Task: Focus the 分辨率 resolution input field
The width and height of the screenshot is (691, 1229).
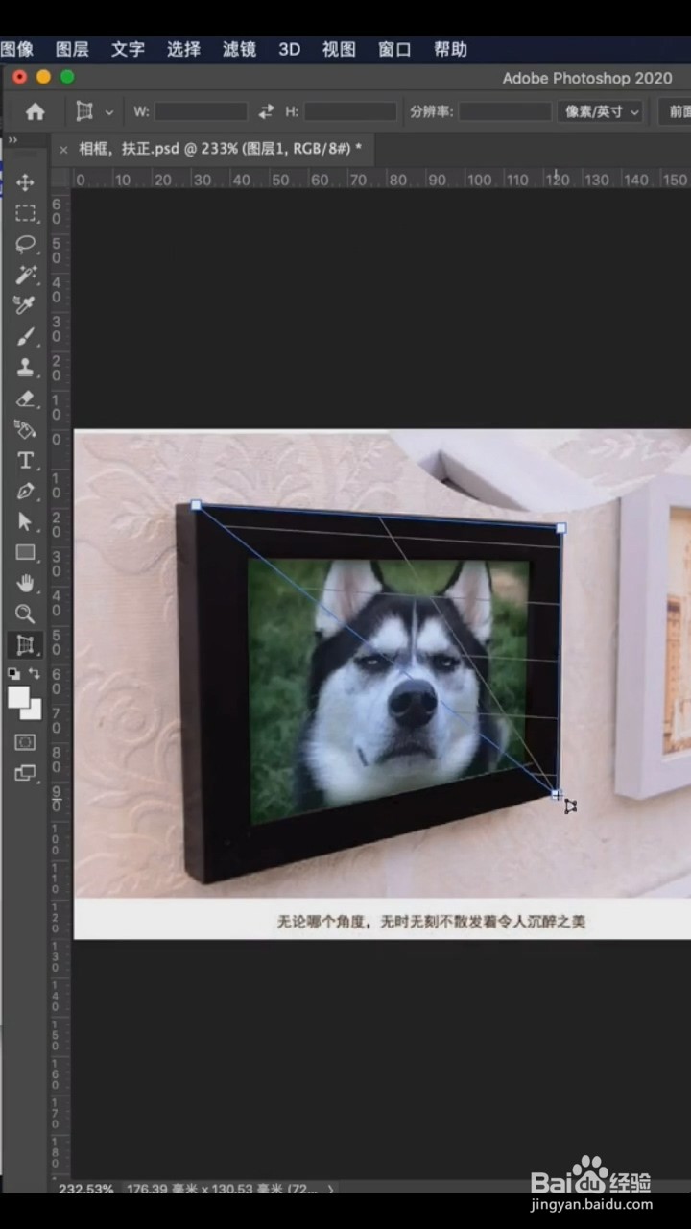Action: 505,112
